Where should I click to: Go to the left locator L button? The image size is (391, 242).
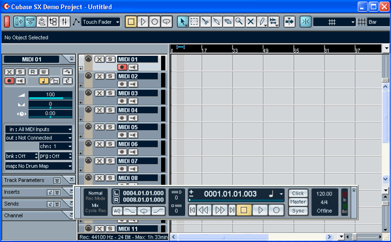(x=116, y=193)
